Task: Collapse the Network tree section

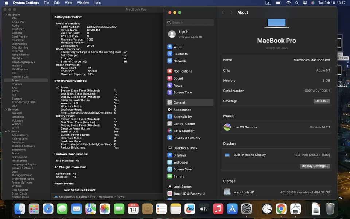Action: tap(5, 109)
